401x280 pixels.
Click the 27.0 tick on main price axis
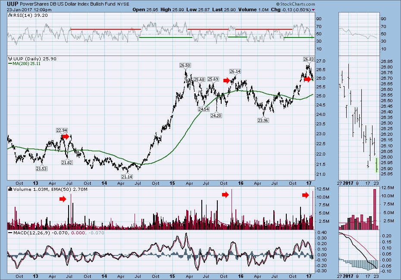coord(322,61)
